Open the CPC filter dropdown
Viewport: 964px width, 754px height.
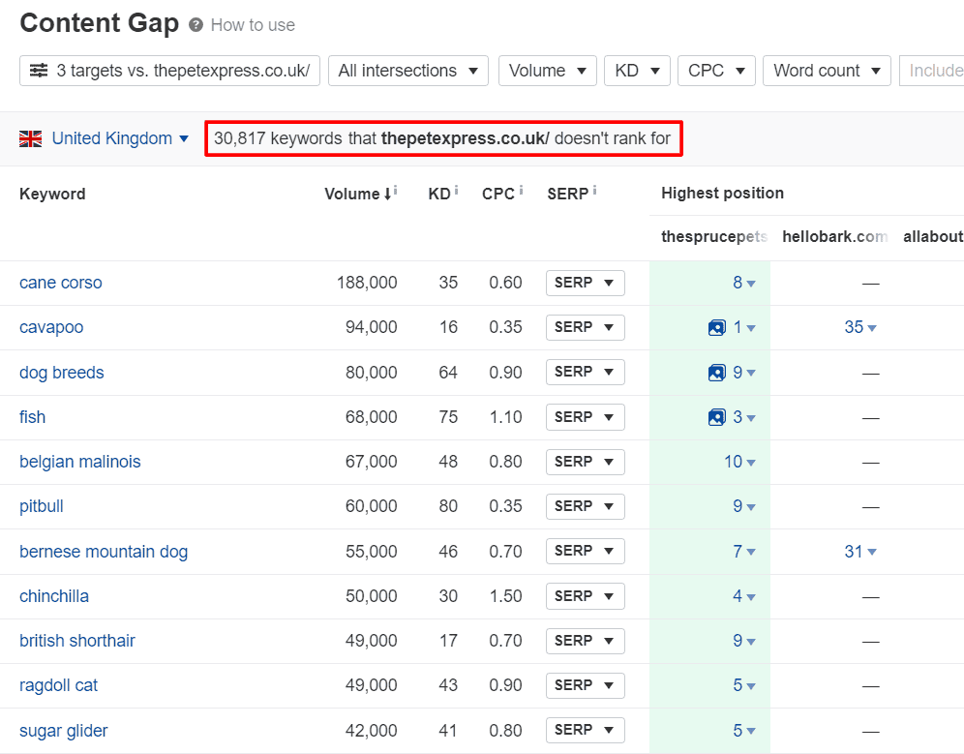[716, 71]
